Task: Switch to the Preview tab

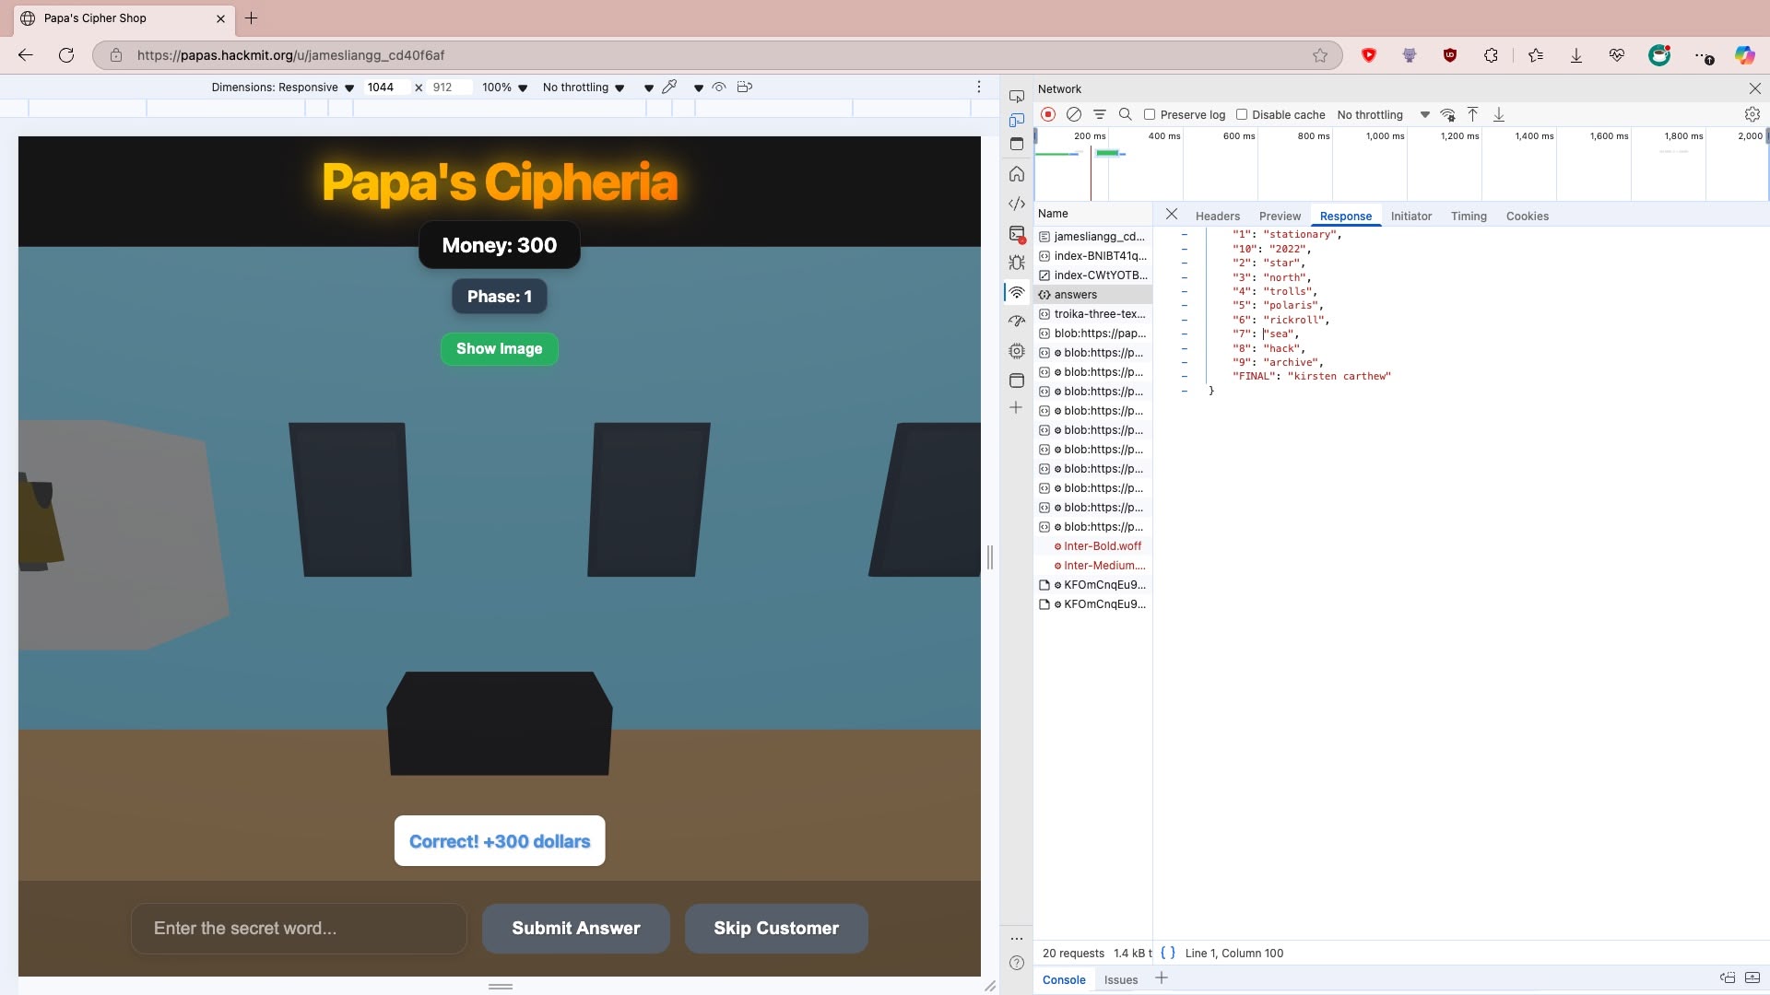Action: pyautogui.click(x=1280, y=216)
